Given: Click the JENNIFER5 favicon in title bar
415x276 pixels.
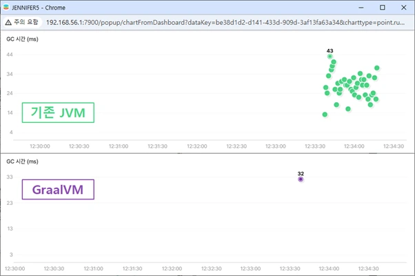Looking at the screenshot, I should pyautogui.click(x=6, y=8).
